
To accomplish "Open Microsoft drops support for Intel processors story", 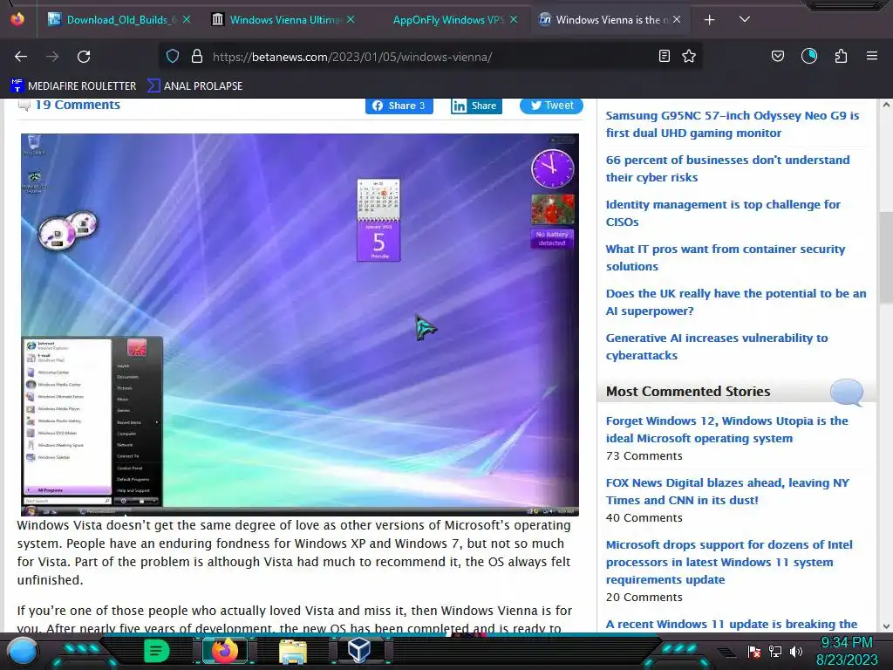I will (x=729, y=562).
